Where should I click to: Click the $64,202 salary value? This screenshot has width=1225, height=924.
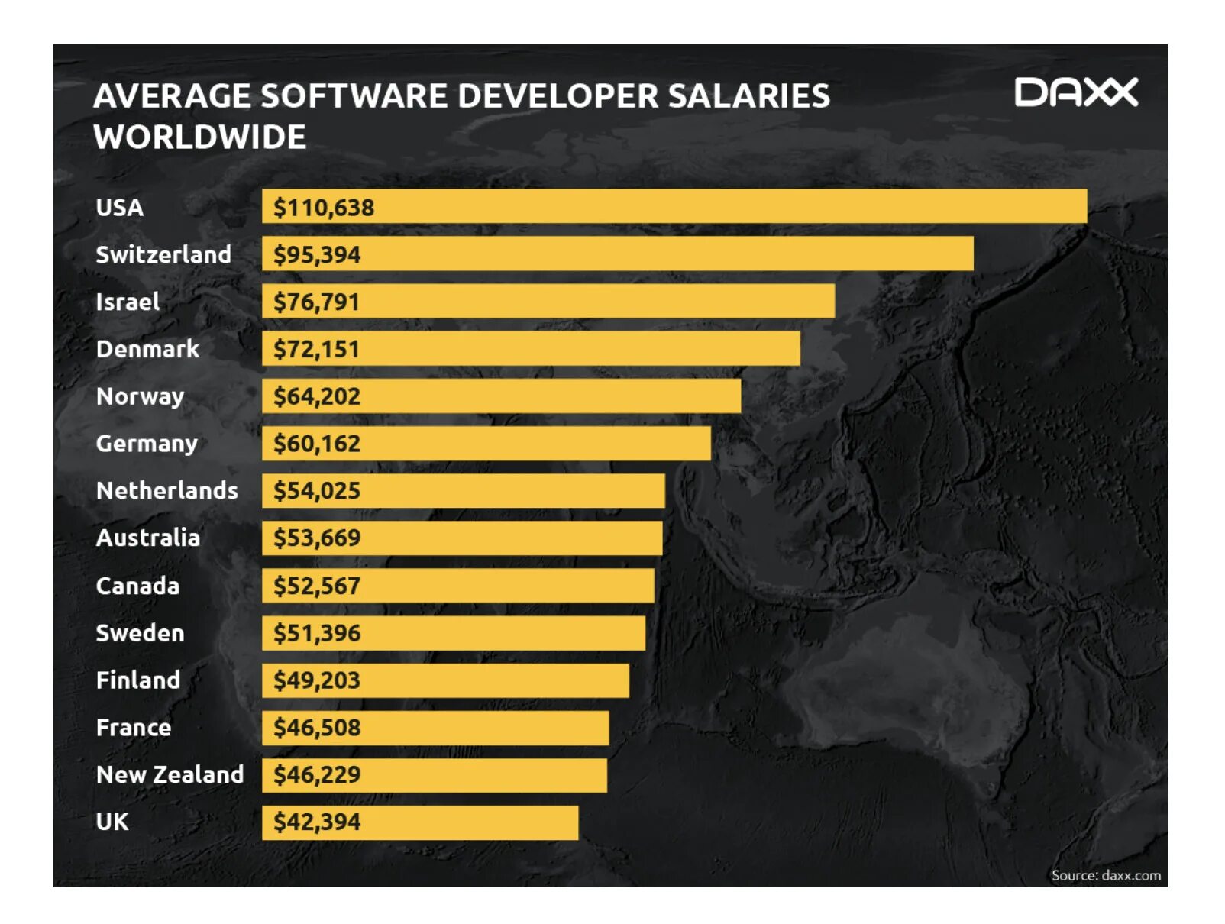point(317,396)
